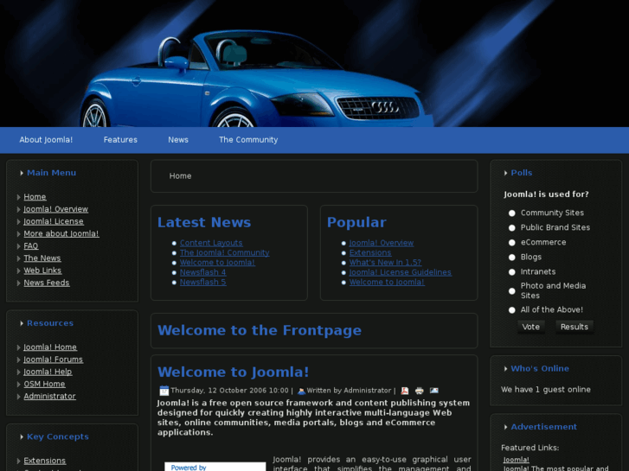Click Joomla! featured link in Advertisement
Viewport: 629px width, 471px height.
tap(517, 460)
